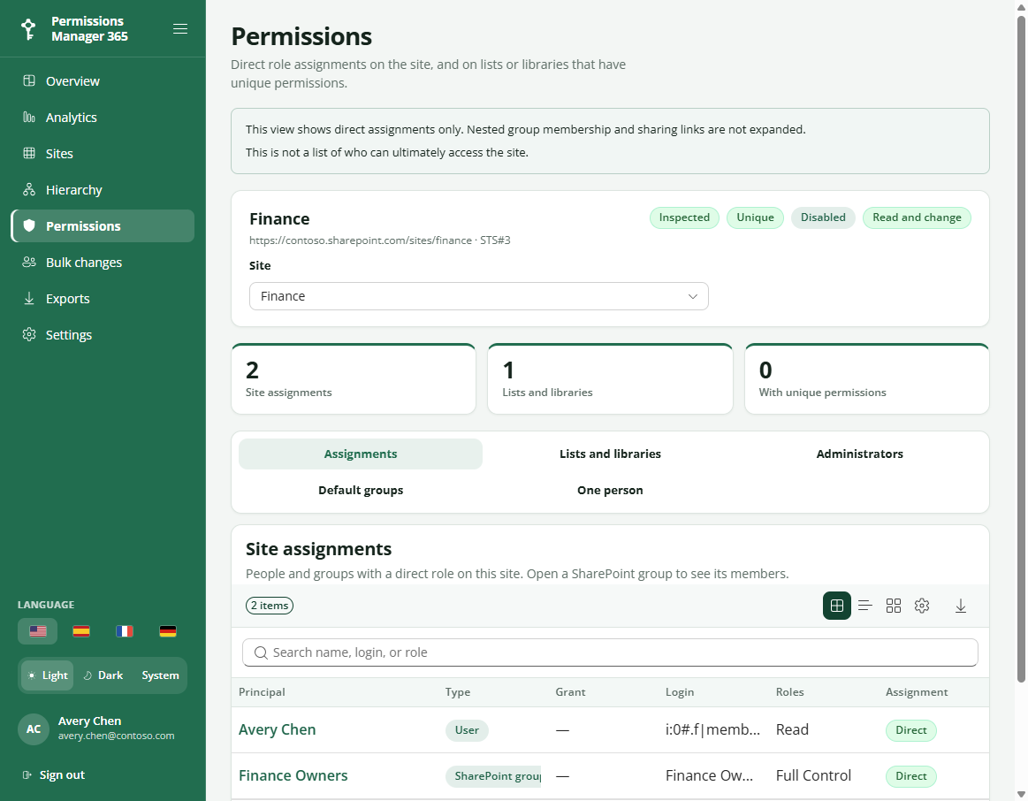Open the One person tab

[610, 491]
